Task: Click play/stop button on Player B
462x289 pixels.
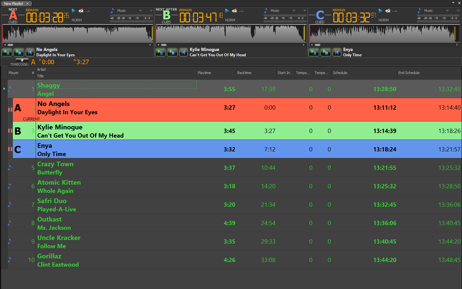Action: pos(172,52)
